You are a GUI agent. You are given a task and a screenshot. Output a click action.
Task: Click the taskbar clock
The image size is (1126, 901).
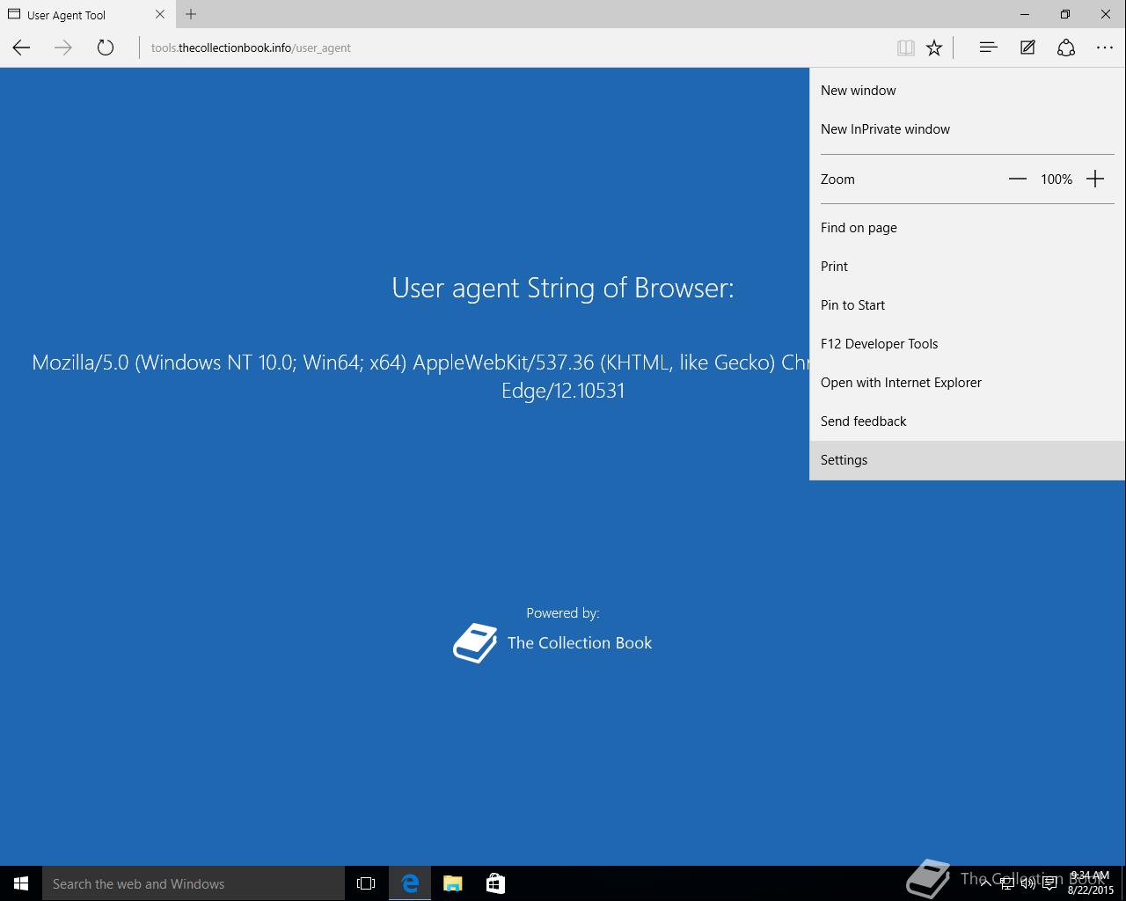click(1091, 883)
